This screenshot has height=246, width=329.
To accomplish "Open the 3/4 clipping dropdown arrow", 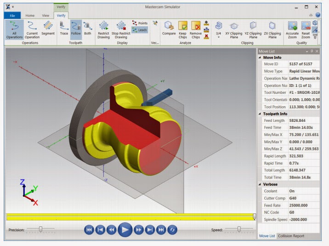I will pyautogui.click(x=218, y=37).
